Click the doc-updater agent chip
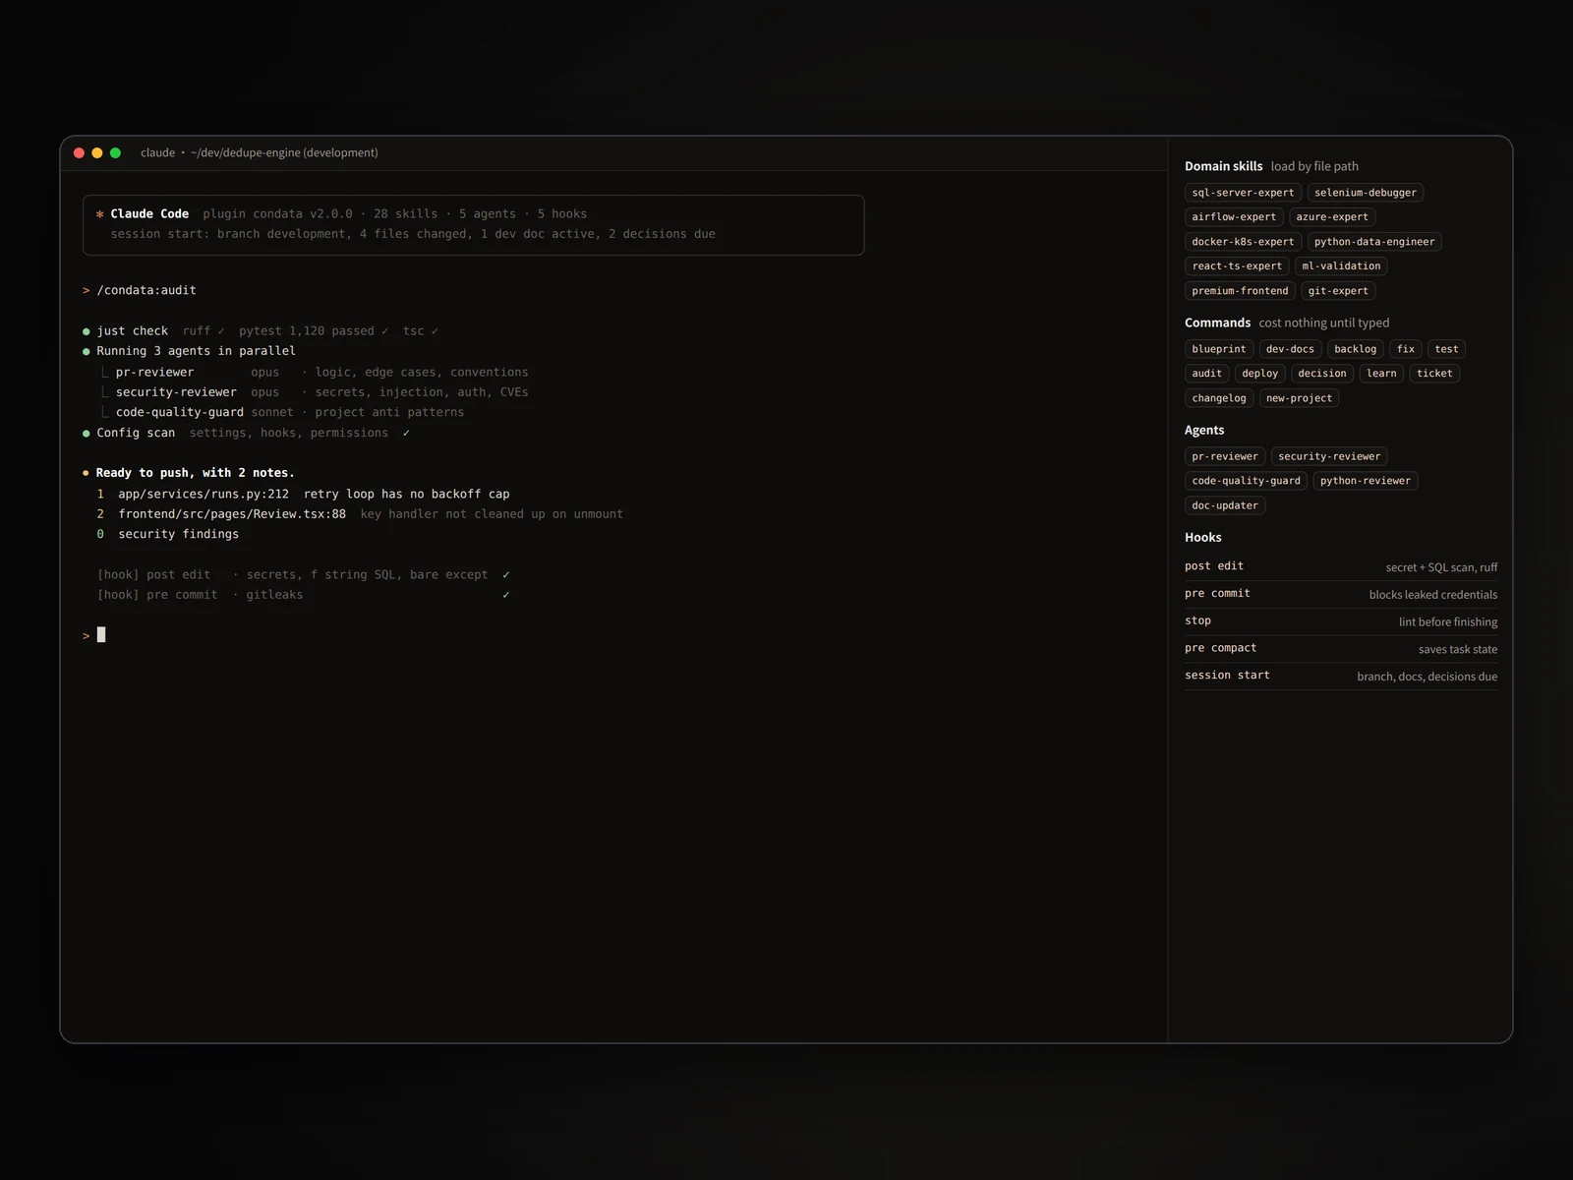 pyautogui.click(x=1225, y=505)
